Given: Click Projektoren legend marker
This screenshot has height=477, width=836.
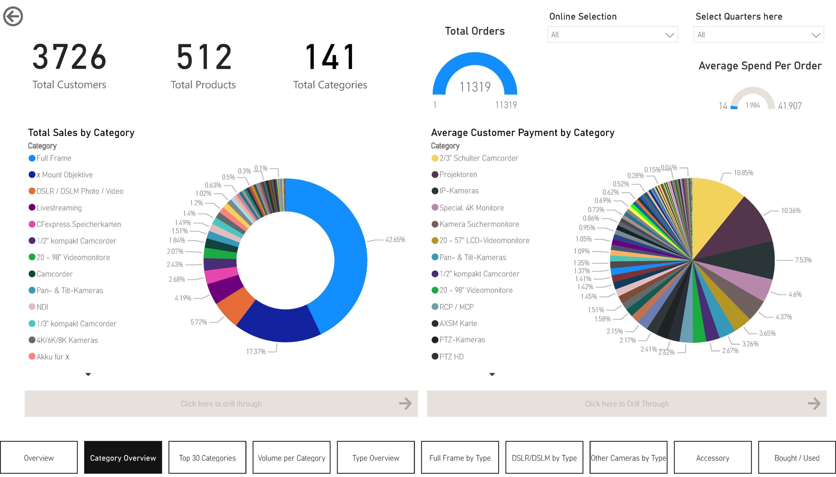Looking at the screenshot, I should [x=435, y=174].
